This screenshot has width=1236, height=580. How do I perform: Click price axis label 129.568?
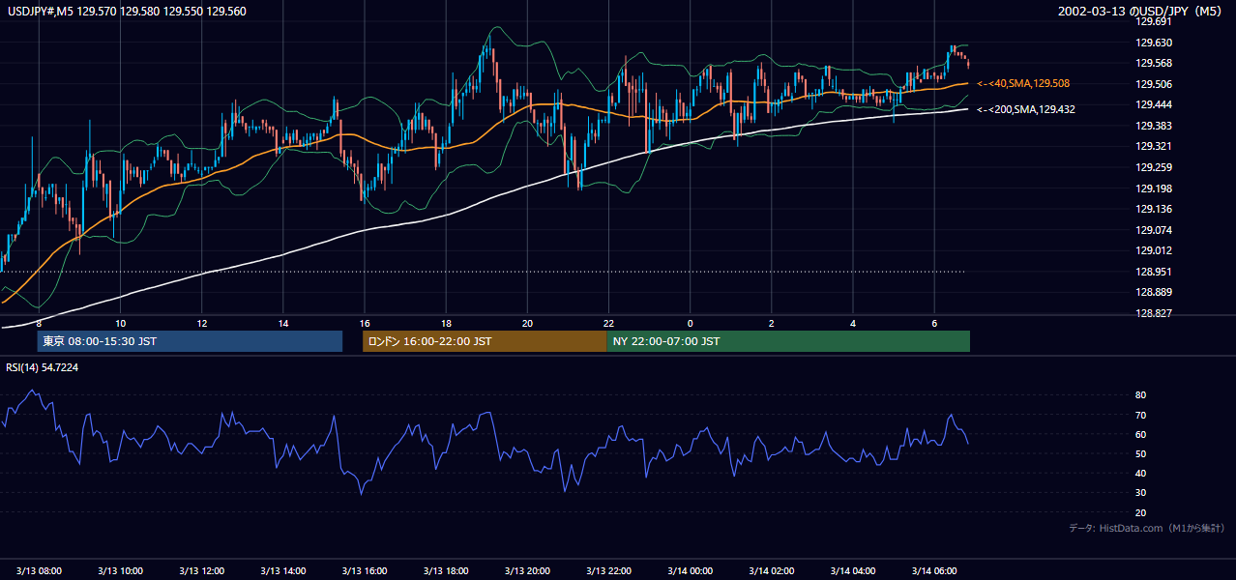1154,64
